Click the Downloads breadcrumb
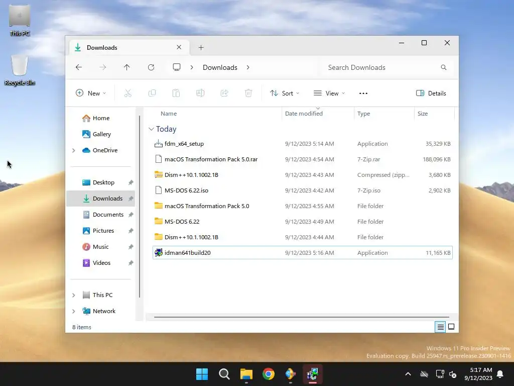The height and width of the screenshot is (386, 514). 220,67
